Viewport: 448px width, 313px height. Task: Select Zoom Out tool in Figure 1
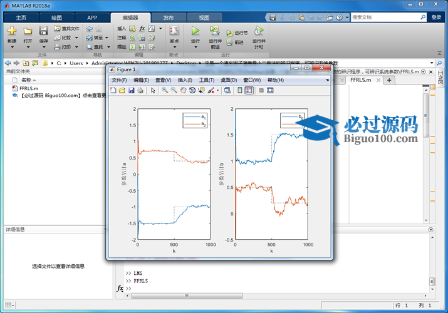[174, 90]
